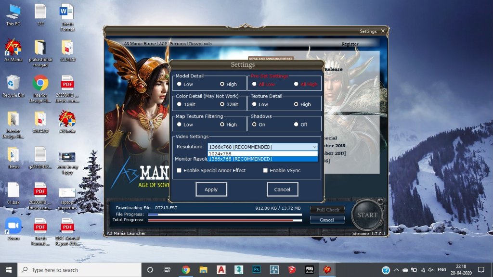Show hidden system tray icons
493x277 pixels.
click(396, 270)
